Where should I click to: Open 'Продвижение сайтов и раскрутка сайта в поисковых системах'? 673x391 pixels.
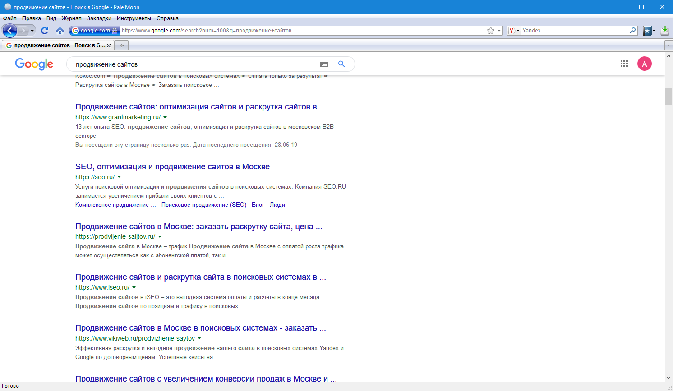click(x=200, y=277)
